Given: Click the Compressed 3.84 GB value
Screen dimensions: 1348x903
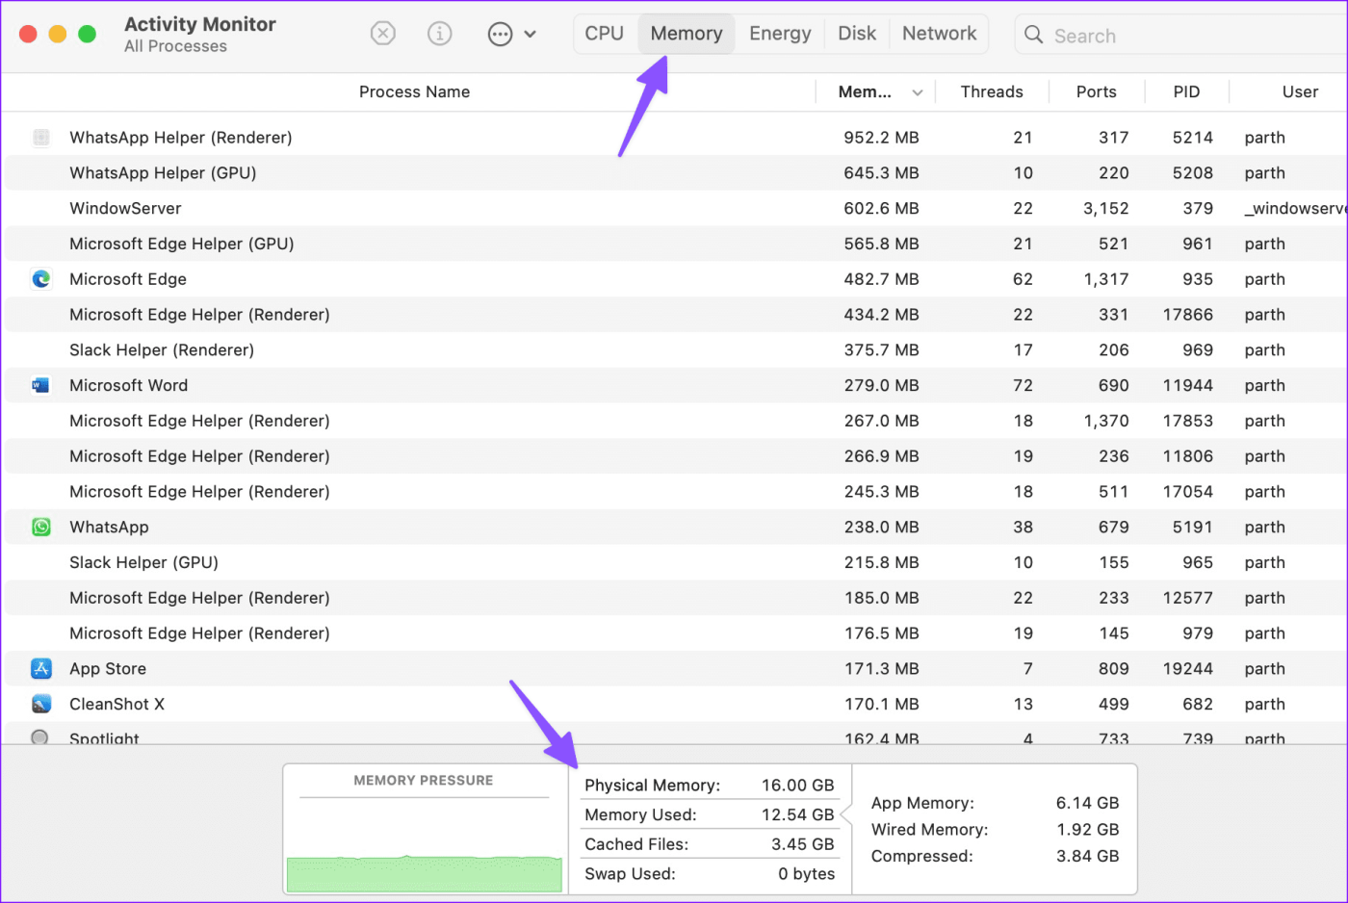Looking at the screenshot, I should [1087, 856].
